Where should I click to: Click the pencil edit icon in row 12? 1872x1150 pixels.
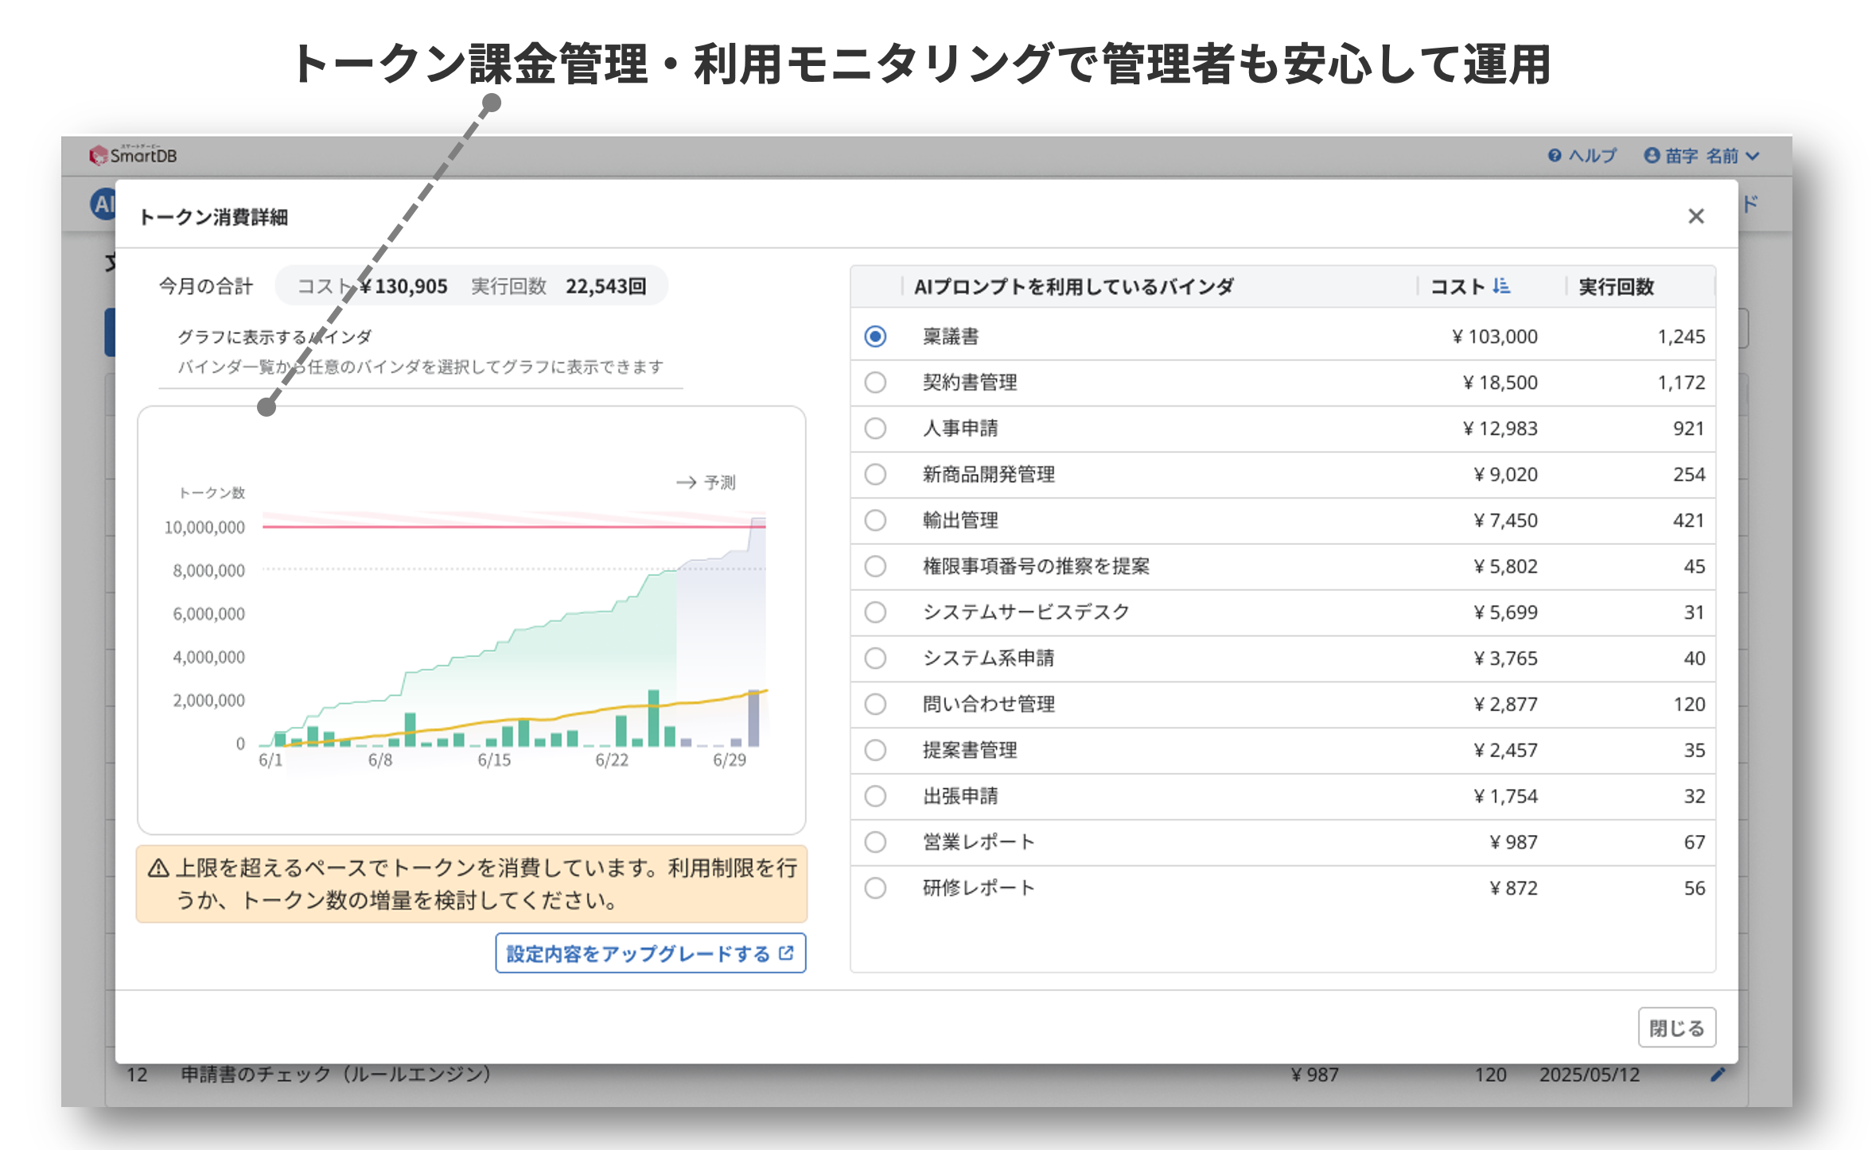(x=1718, y=1074)
